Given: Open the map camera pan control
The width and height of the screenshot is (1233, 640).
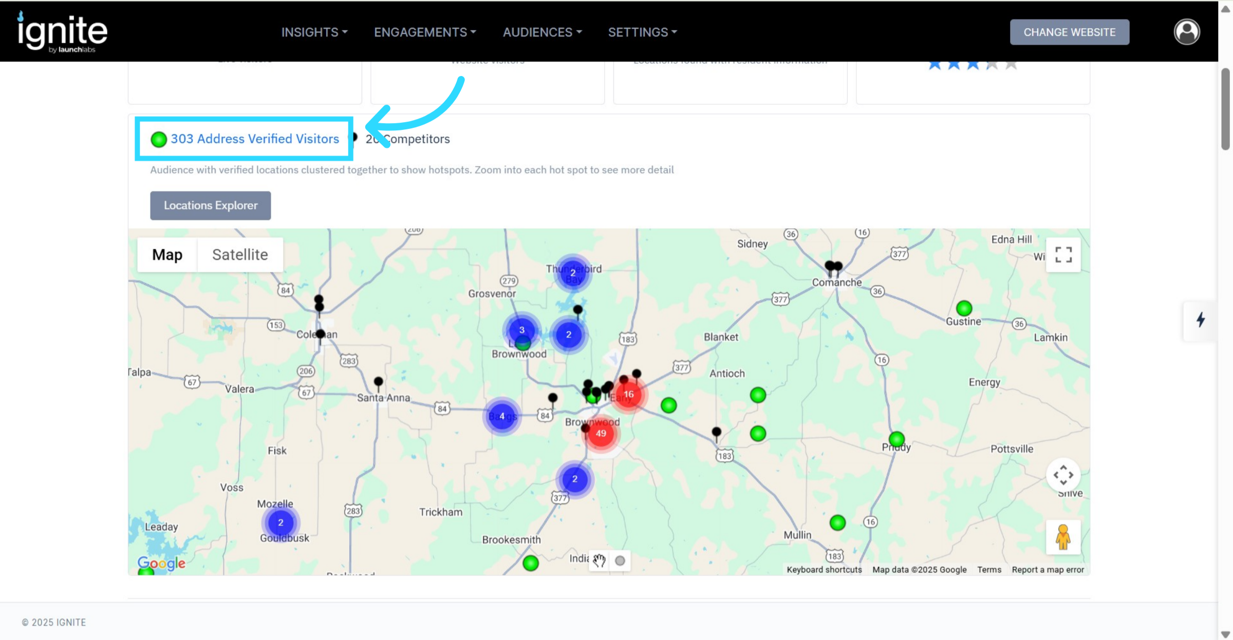Looking at the screenshot, I should click(1063, 475).
